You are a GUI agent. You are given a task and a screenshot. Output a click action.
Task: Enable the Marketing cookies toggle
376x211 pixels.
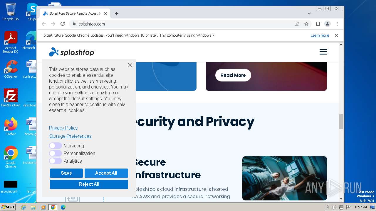coord(55,146)
